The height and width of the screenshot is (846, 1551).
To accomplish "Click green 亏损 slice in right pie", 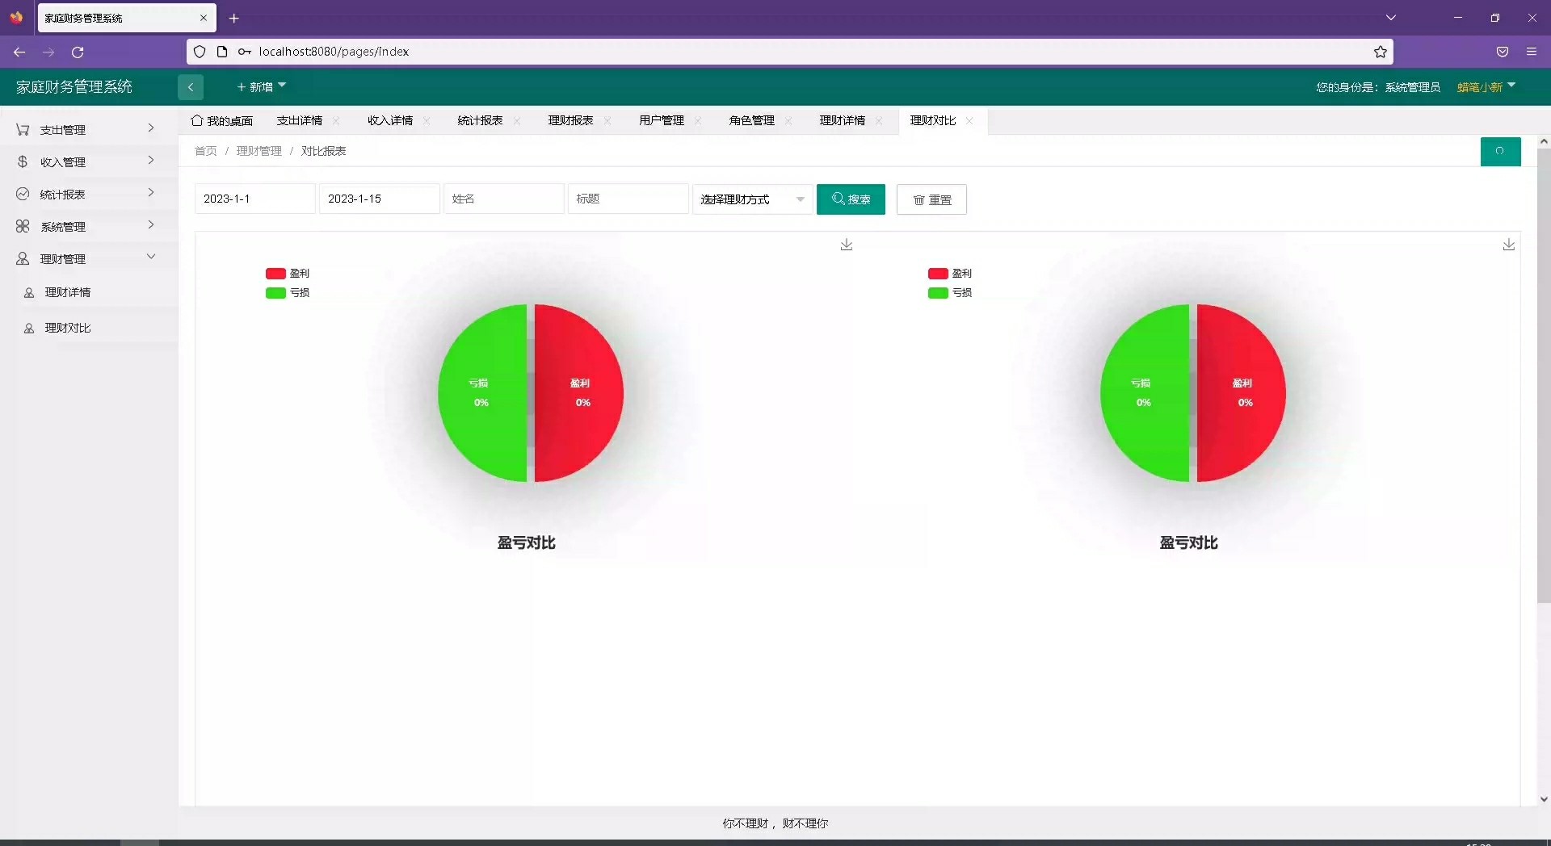I will click(x=1145, y=393).
